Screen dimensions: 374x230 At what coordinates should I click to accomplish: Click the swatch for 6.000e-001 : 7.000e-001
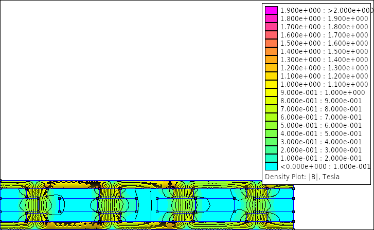[x=271, y=117]
